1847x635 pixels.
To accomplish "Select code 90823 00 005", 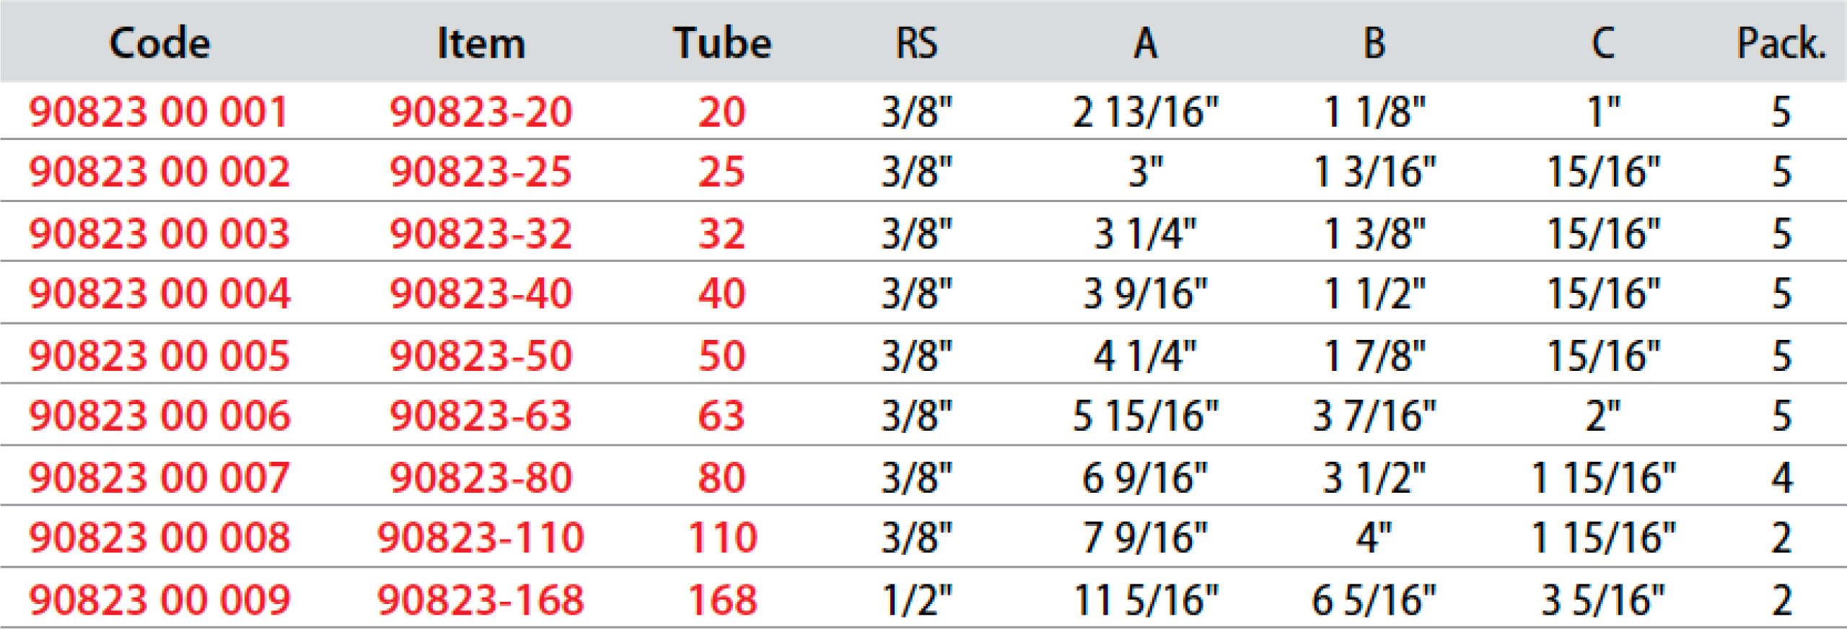I will pyautogui.click(x=159, y=356).
